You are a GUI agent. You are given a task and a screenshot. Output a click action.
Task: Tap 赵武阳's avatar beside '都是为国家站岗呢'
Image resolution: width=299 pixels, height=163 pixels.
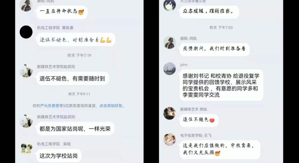pyautogui.click(x=26, y=121)
